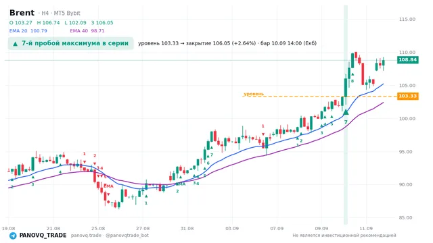This screenshot has height=243, width=433.
Task: Click the 21.08 date axis label
Action: (x=53, y=228)
